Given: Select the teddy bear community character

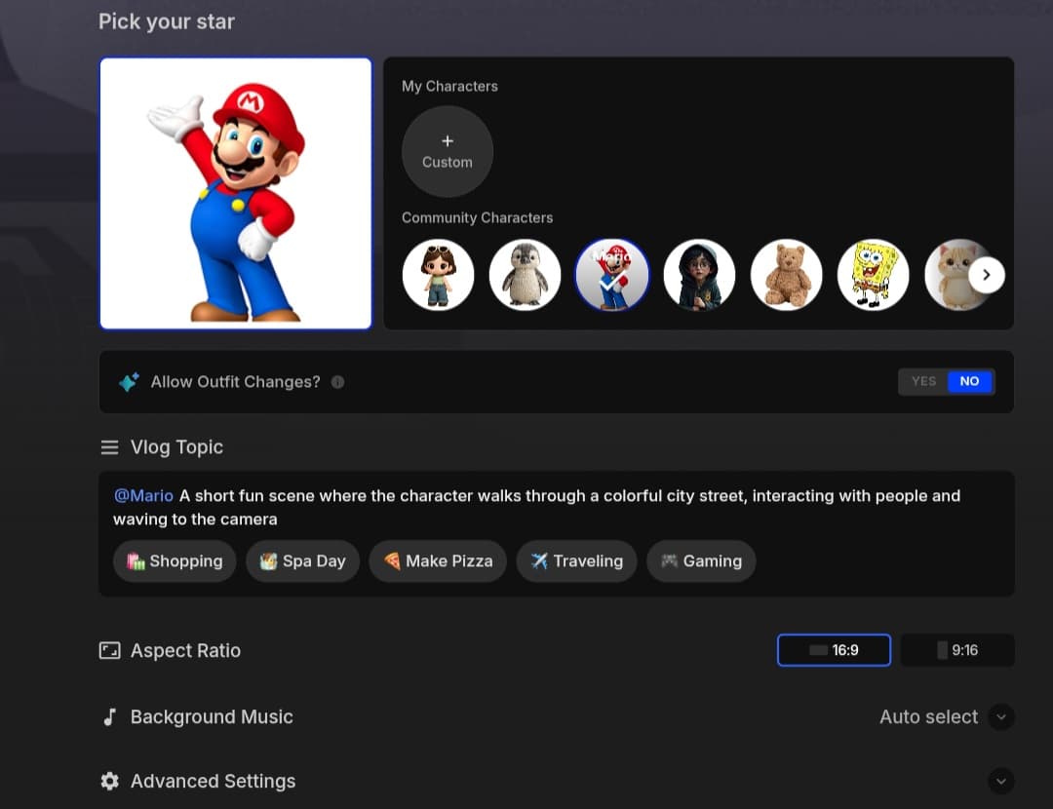Looking at the screenshot, I should tap(787, 275).
